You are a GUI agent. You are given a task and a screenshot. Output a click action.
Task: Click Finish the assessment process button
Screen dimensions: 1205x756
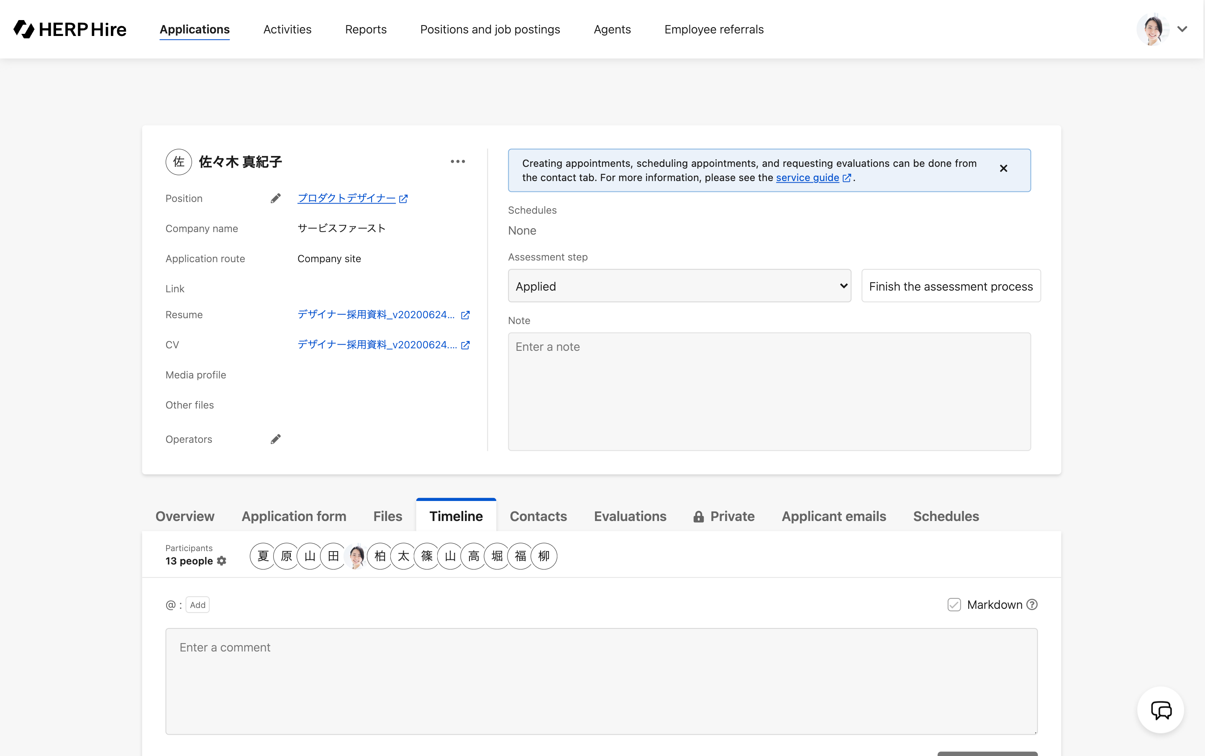pos(950,286)
